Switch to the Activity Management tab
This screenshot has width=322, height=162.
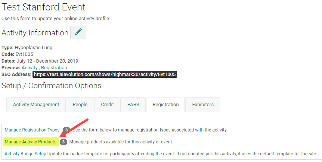(x=36, y=105)
